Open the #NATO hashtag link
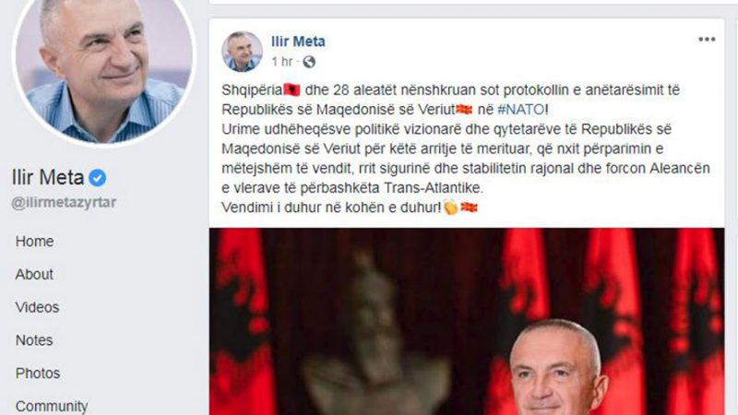Image resolution: width=738 pixels, height=415 pixels. pos(520,110)
